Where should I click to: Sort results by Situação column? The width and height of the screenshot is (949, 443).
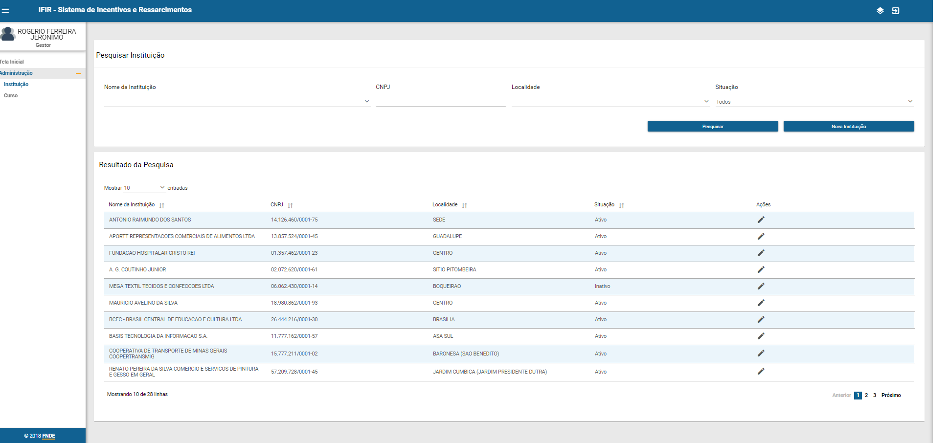[x=621, y=205]
